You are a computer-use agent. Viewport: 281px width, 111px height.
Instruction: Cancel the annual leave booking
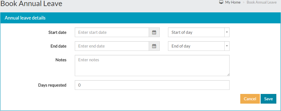(x=250, y=99)
